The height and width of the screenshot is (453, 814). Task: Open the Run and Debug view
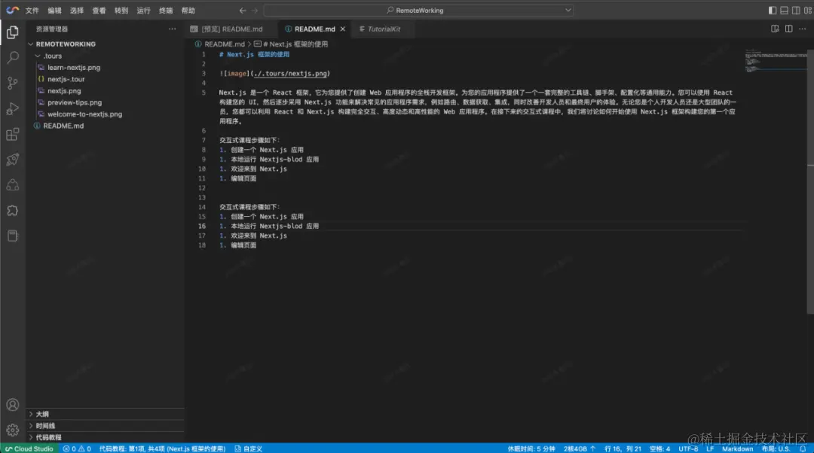pyautogui.click(x=13, y=109)
